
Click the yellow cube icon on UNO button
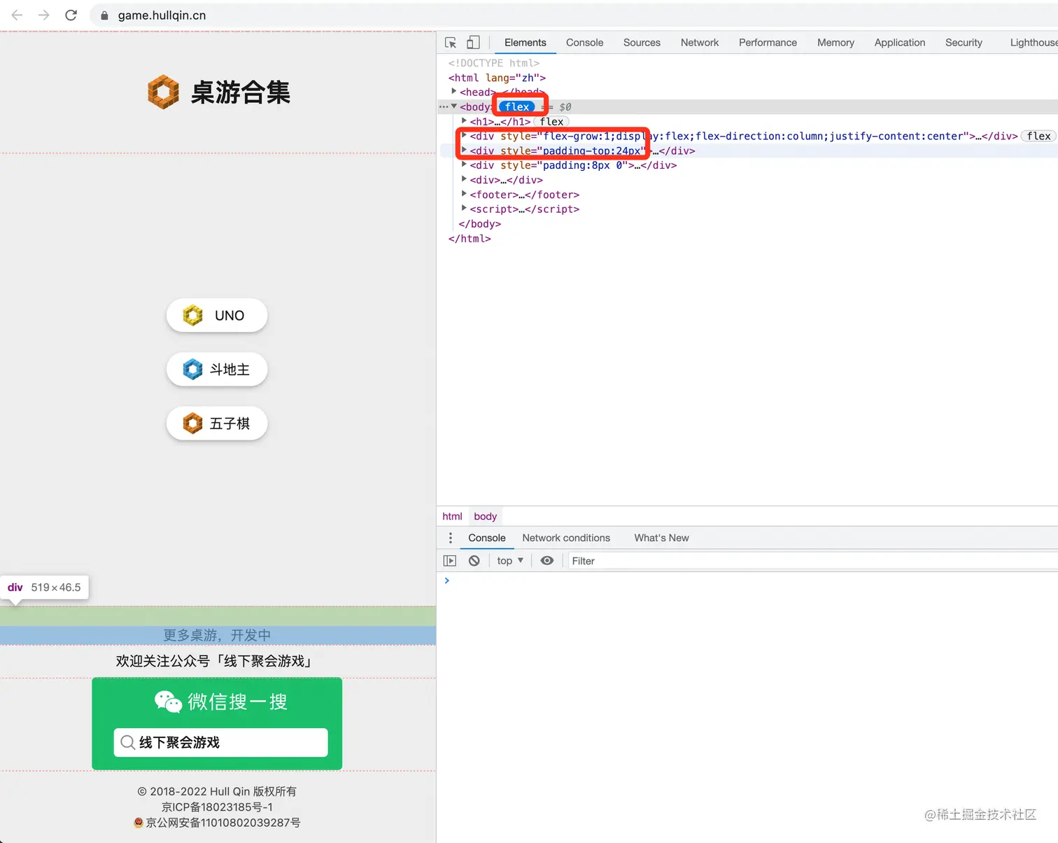[x=192, y=315]
